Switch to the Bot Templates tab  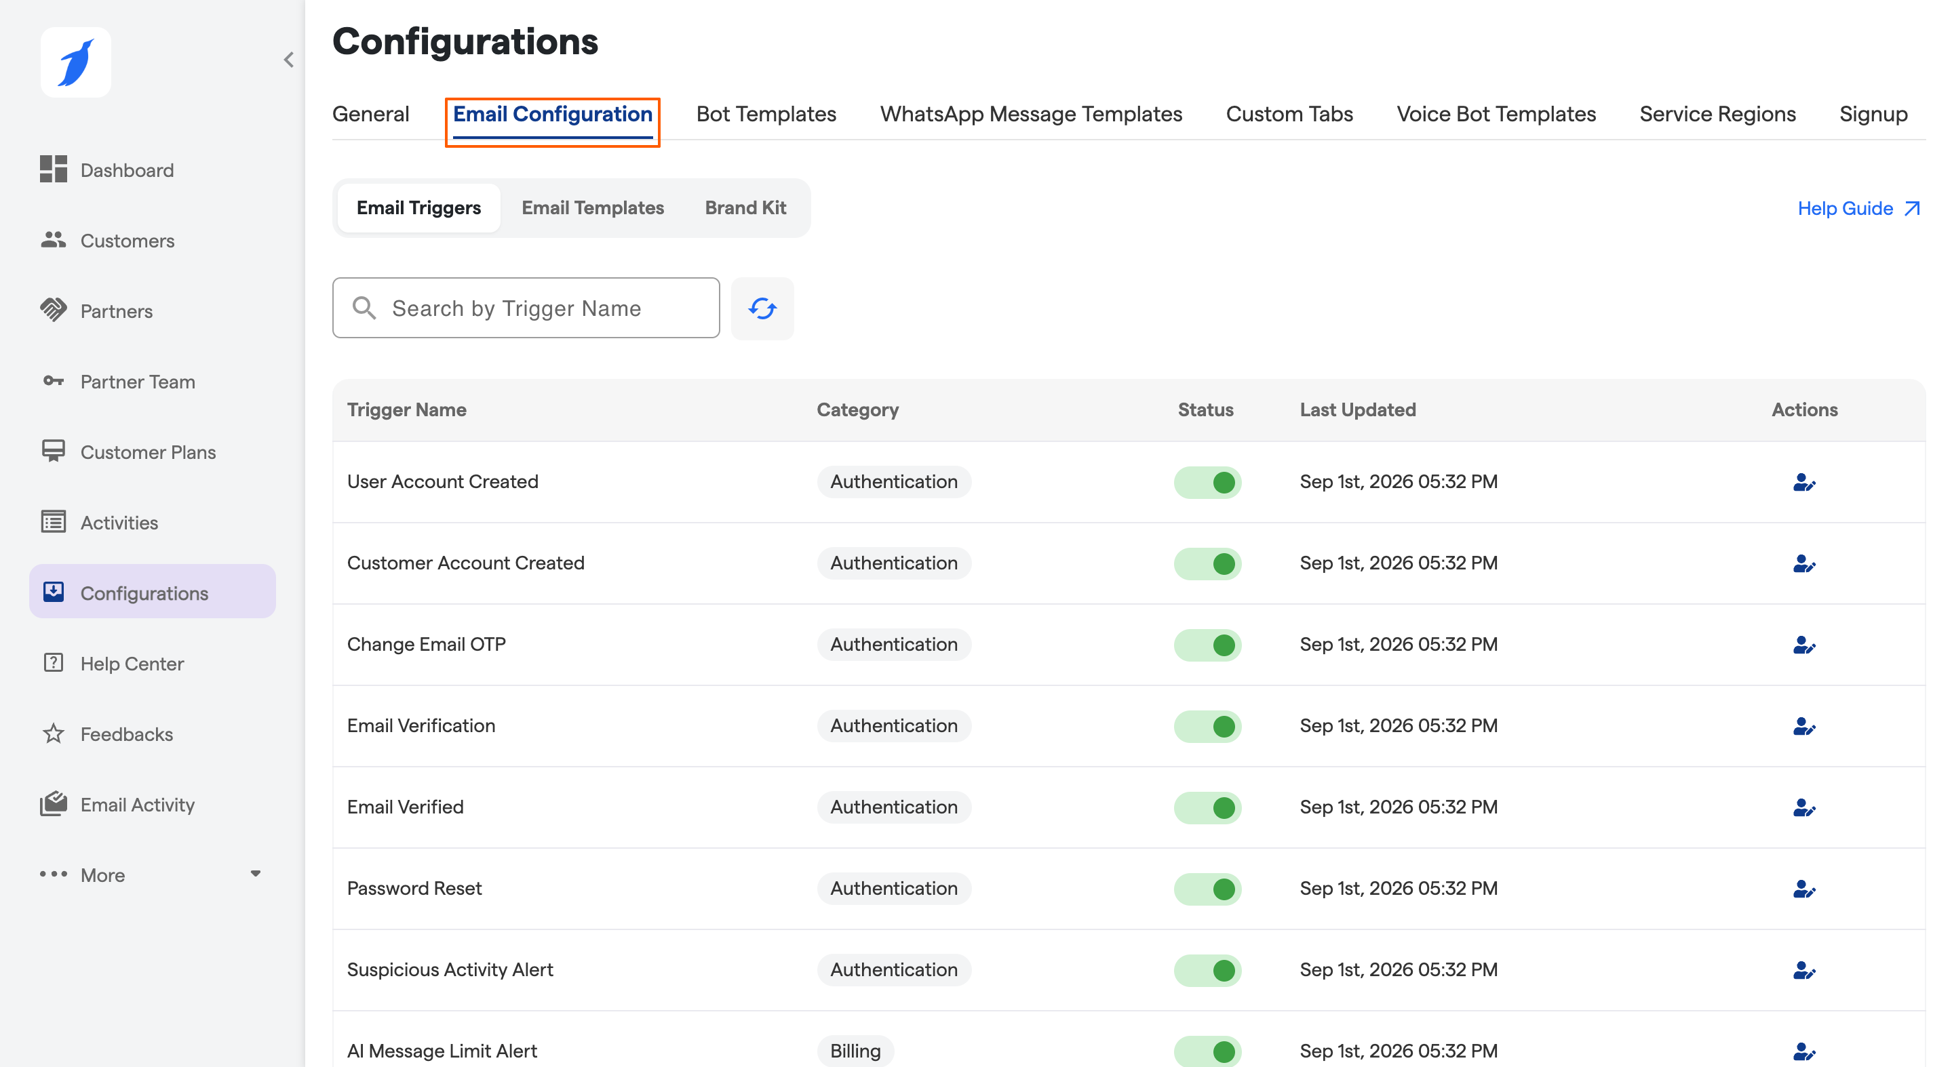click(x=766, y=114)
